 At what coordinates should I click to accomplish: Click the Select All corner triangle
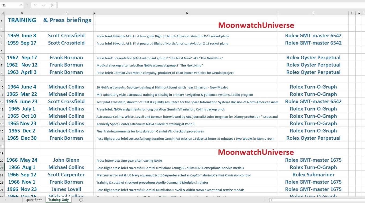point(2,13)
